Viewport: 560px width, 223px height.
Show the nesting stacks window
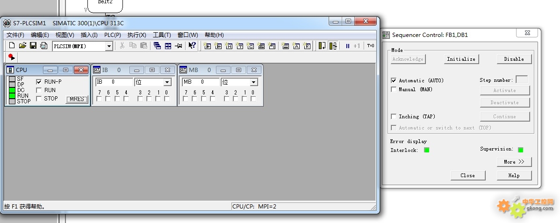coord(285,46)
